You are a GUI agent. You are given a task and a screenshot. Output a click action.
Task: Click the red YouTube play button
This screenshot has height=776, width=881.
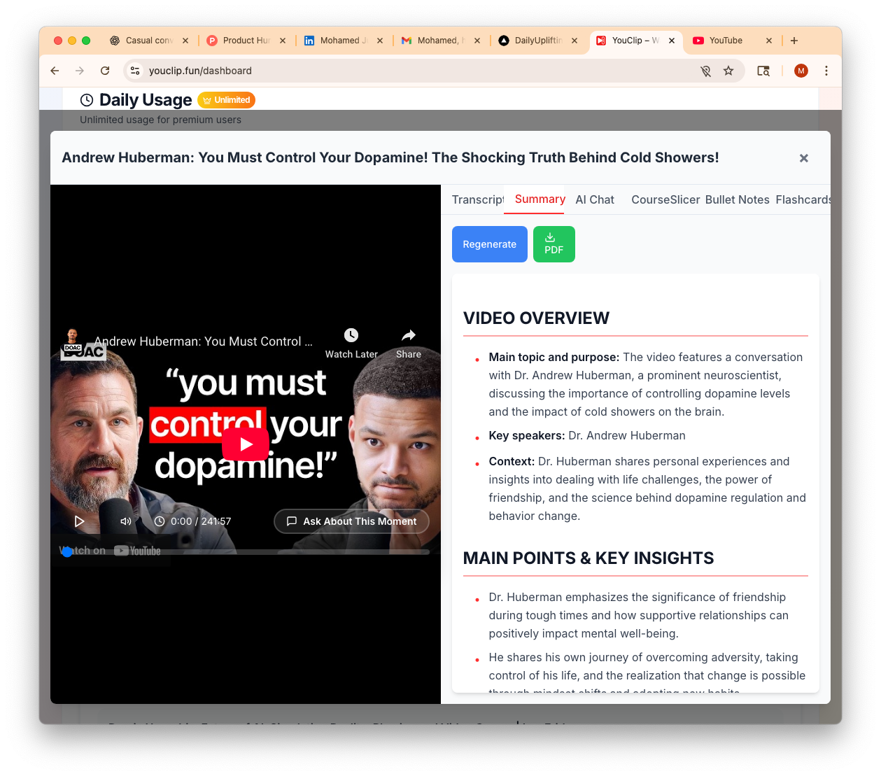click(246, 444)
